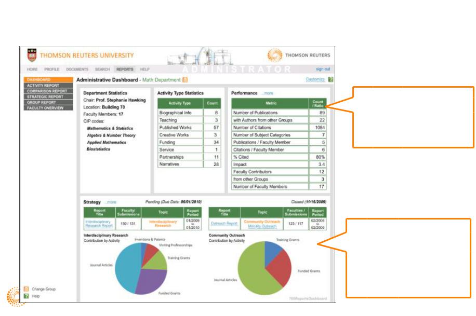
Task: Open the PROFILE menu item
Action: pos(52,70)
